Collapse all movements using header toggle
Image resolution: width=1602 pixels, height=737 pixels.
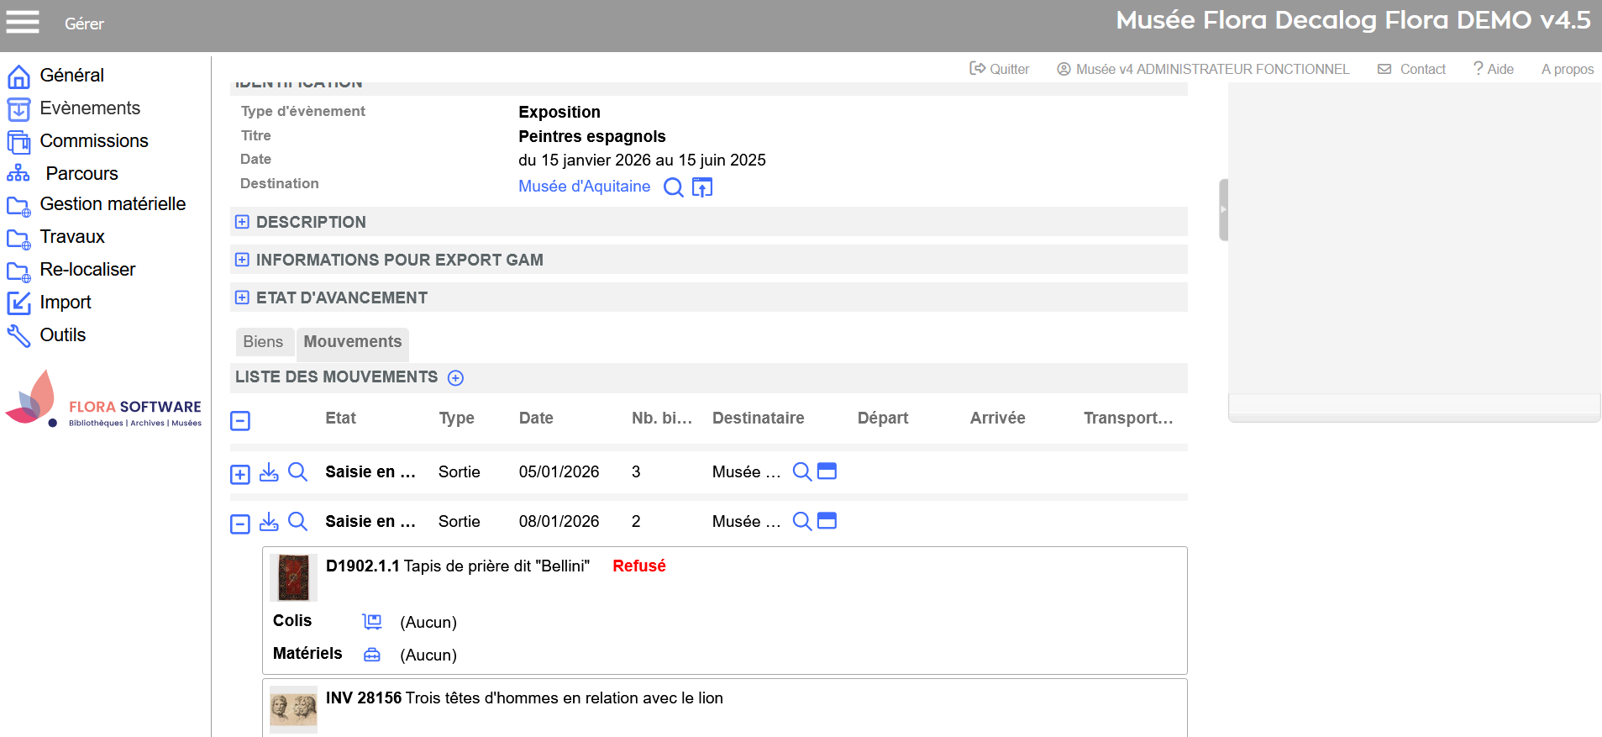click(240, 421)
